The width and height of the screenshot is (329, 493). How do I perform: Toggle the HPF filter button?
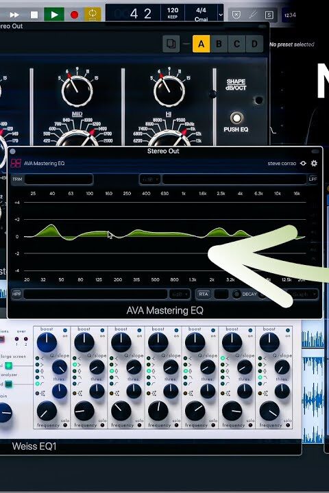point(16,294)
